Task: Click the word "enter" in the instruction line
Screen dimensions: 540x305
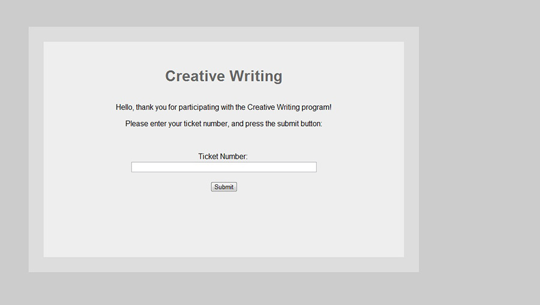Action: click(x=161, y=124)
